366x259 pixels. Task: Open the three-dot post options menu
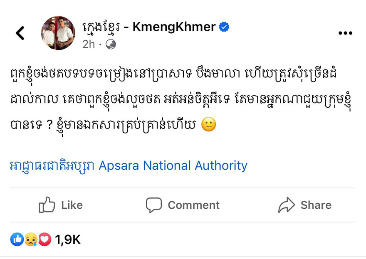point(345,33)
